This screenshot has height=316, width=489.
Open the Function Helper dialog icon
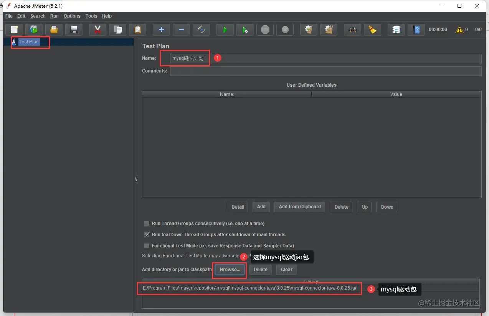click(x=396, y=30)
